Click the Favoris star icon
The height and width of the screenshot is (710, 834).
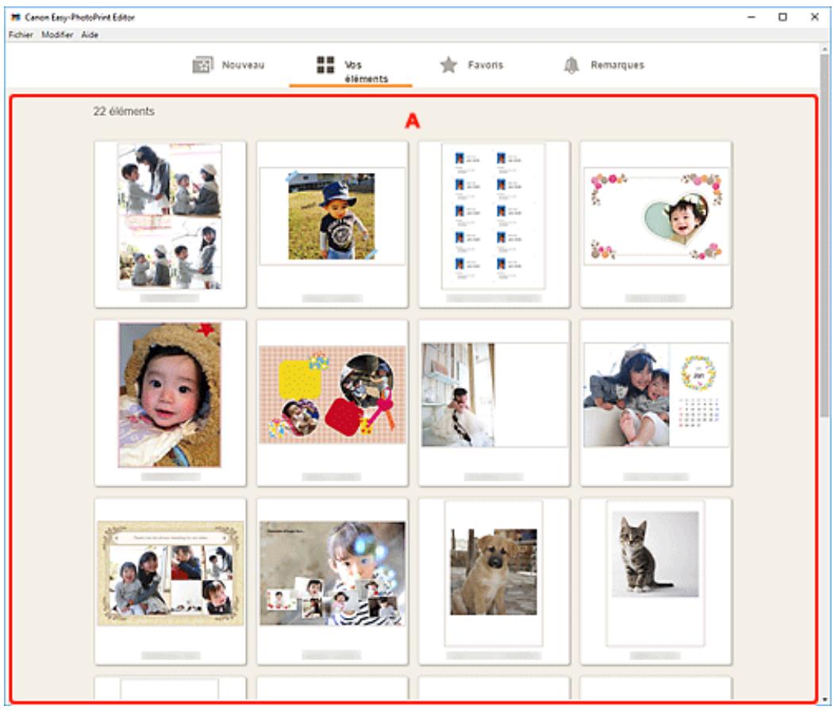point(448,65)
